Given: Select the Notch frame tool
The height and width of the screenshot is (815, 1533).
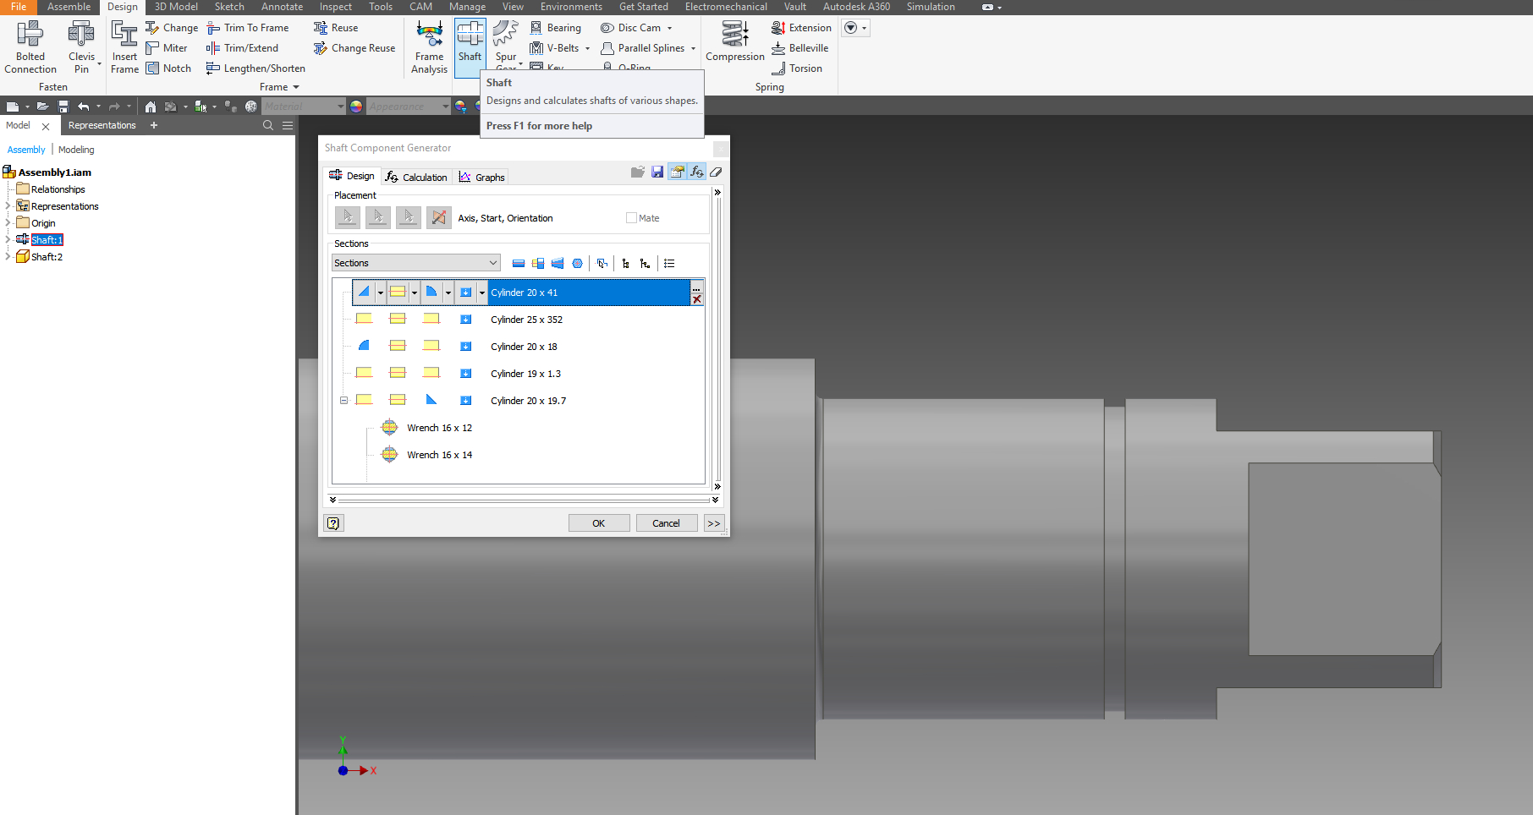Looking at the screenshot, I should [168, 68].
